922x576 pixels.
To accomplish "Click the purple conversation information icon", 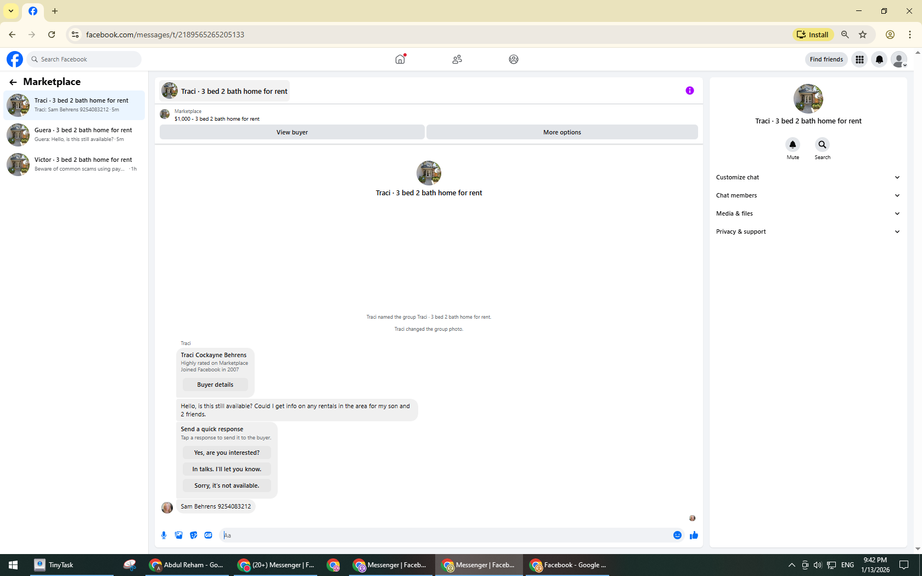I will [690, 91].
